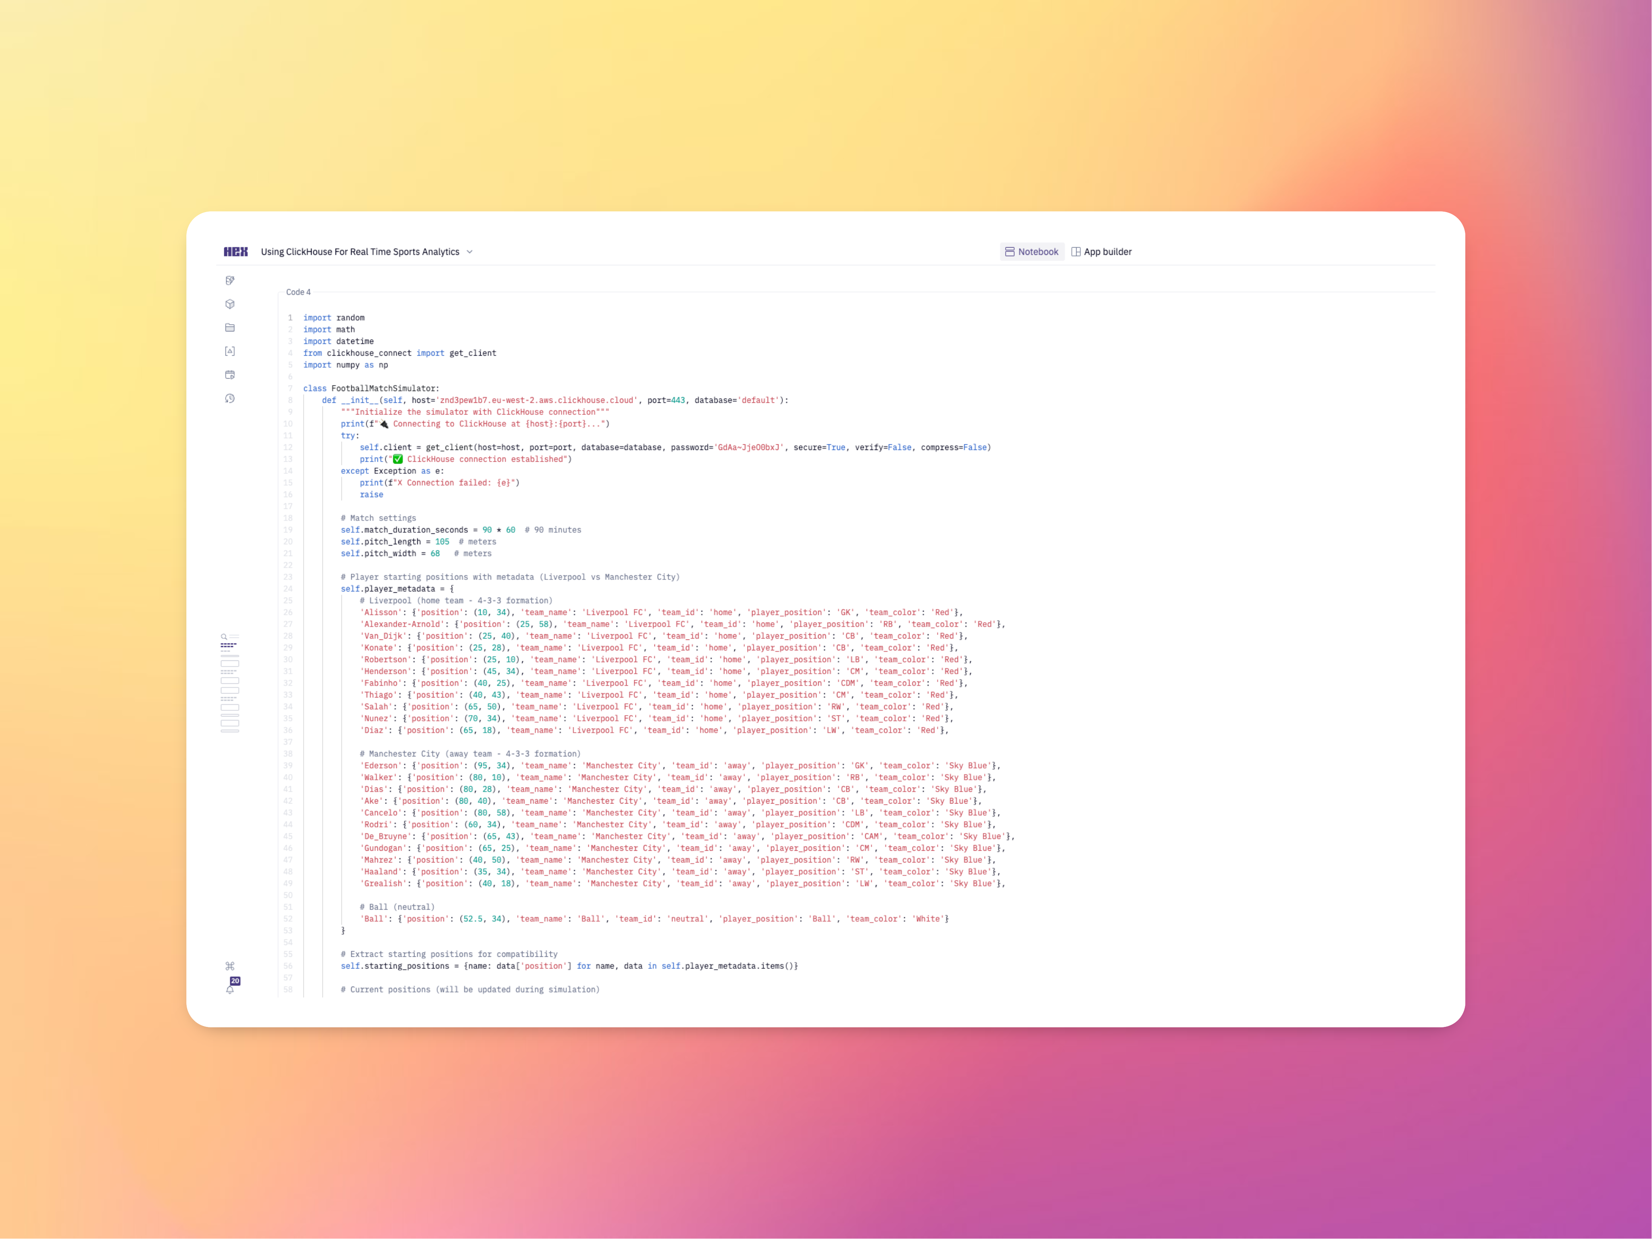Viewport: 1652px width, 1239px height.
Task: Open the command palette icon
Action: (x=230, y=966)
